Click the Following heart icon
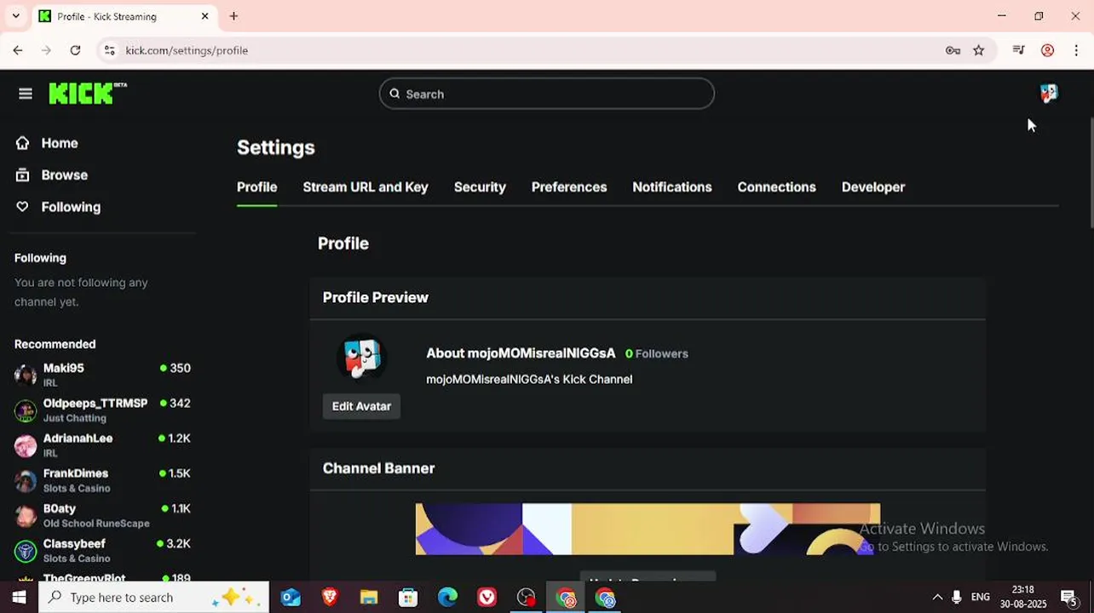Screen dimensions: 1094x613 point(22,207)
